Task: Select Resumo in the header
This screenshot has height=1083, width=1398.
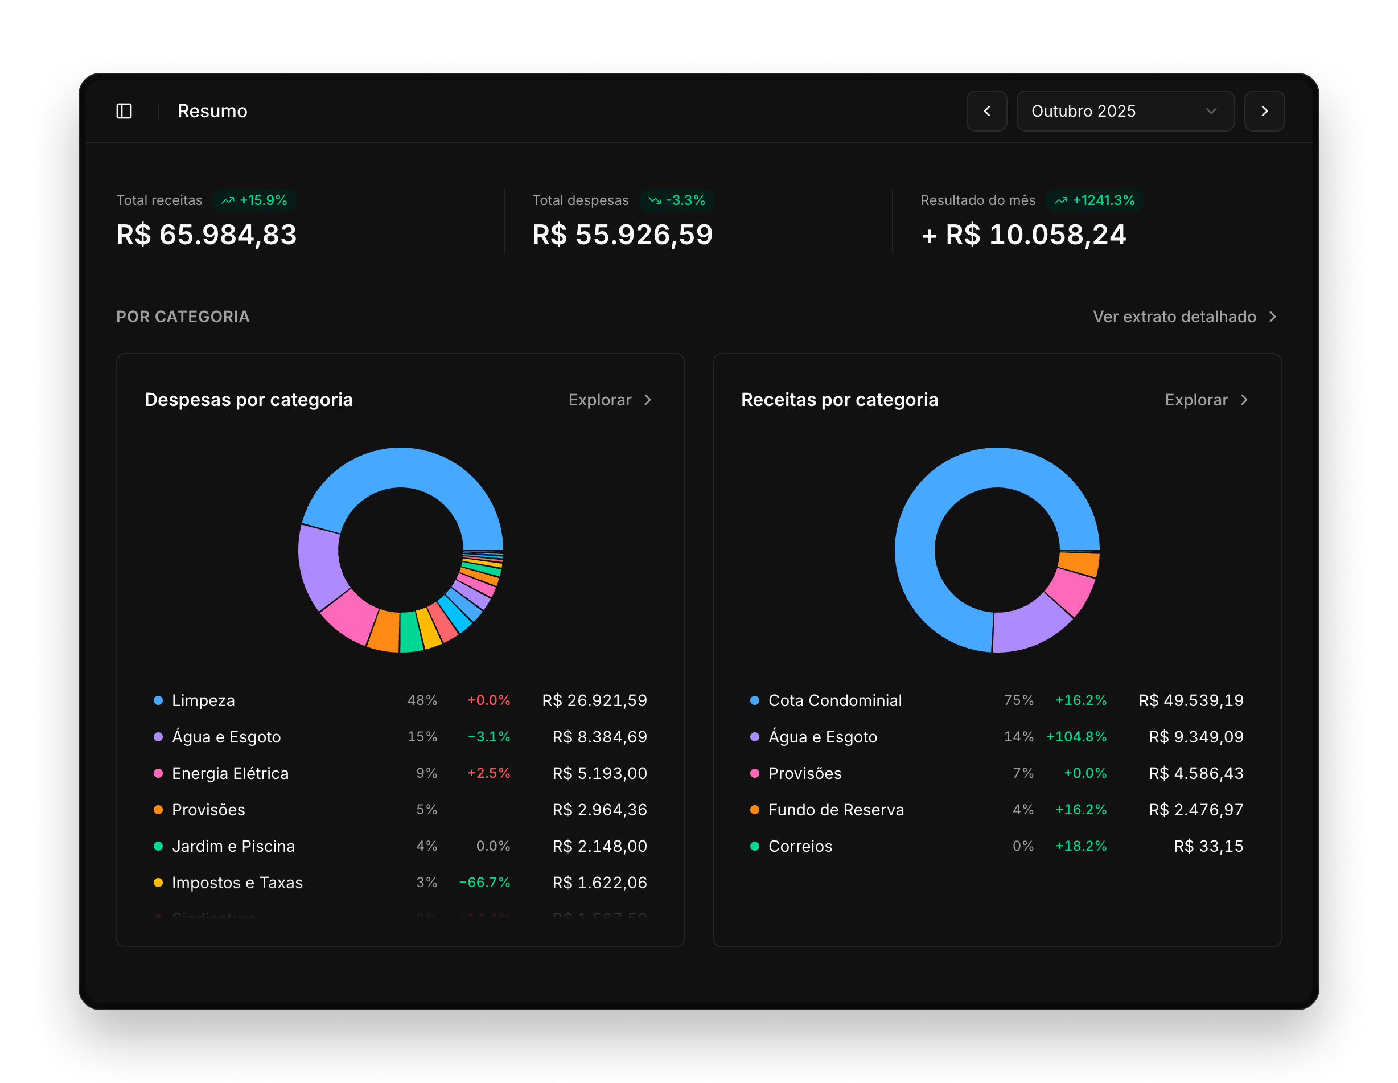Action: 212,111
